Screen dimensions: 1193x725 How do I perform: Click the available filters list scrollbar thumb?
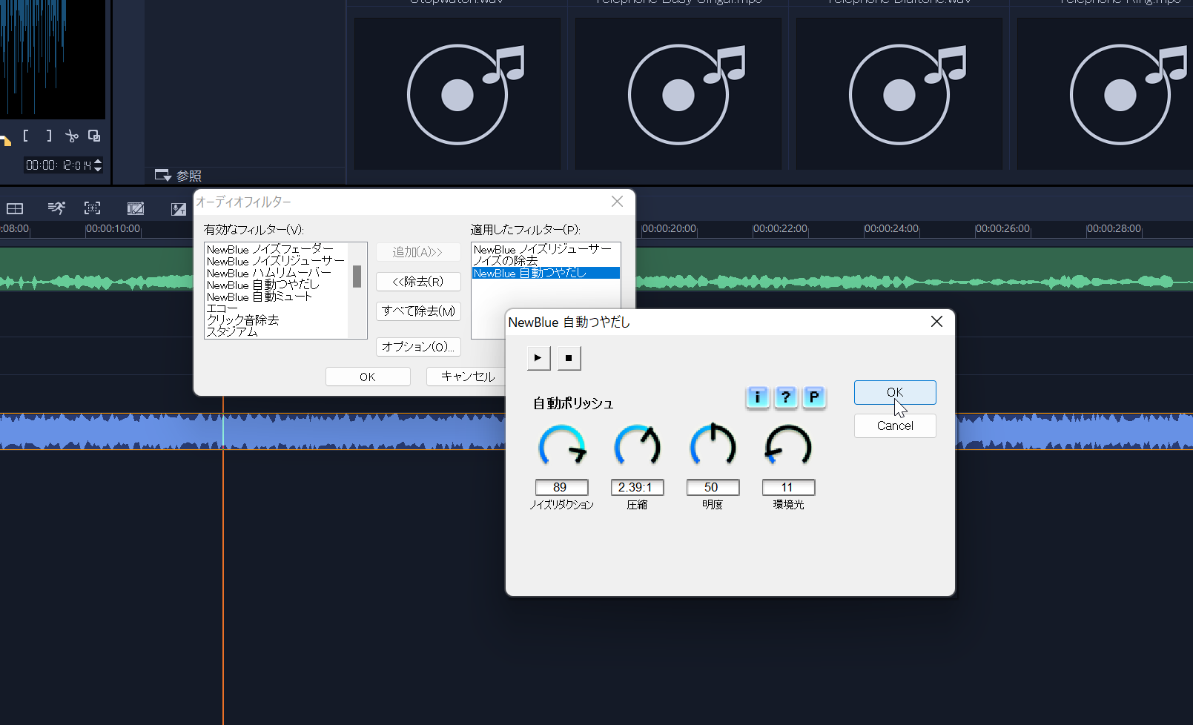[x=357, y=277]
